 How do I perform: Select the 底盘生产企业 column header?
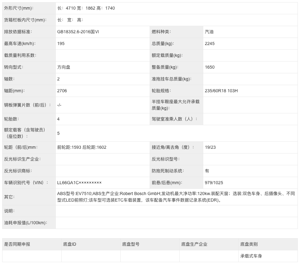[x=194, y=244]
